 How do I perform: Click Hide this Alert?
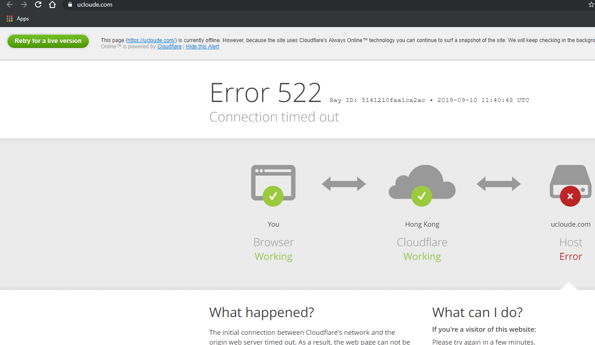[x=202, y=47]
